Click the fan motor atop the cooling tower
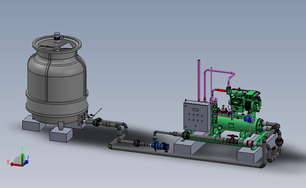 pos(58,37)
